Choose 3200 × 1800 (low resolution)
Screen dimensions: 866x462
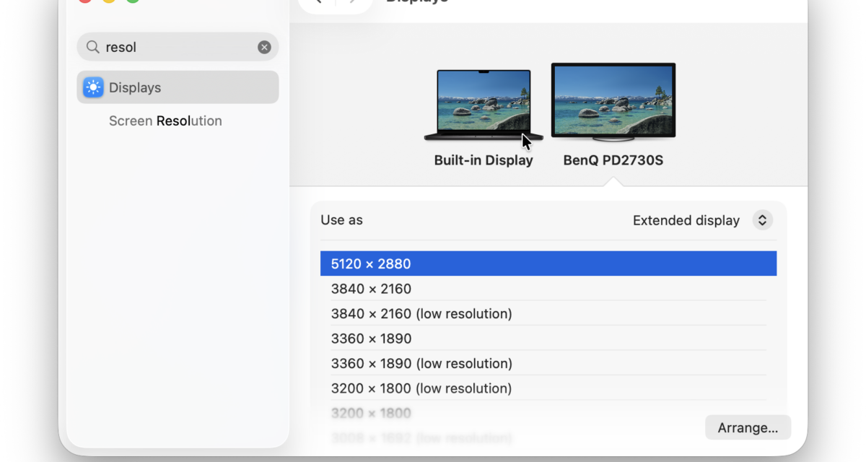click(x=548, y=388)
